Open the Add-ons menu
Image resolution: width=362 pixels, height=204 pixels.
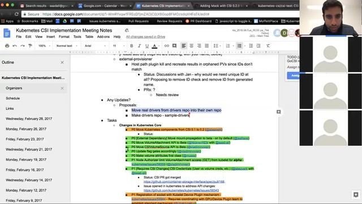click(x=103, y=37)
